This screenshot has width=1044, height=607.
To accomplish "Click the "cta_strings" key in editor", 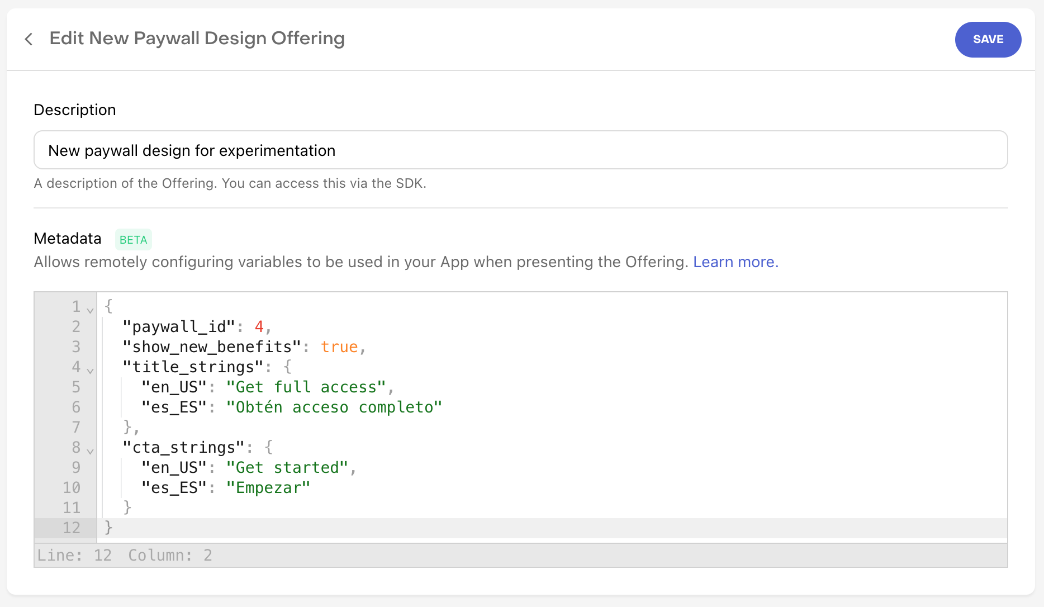I will [x=183, y=448].
